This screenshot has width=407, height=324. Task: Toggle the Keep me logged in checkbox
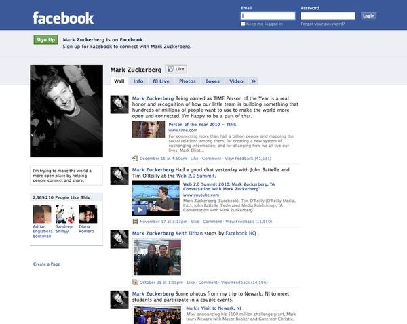pyautogui.click(x=243, y=24)
